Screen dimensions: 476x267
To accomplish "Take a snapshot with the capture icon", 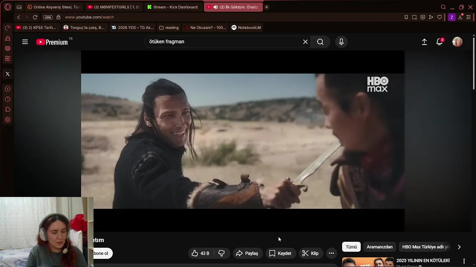I will click(x=414, y=17).
